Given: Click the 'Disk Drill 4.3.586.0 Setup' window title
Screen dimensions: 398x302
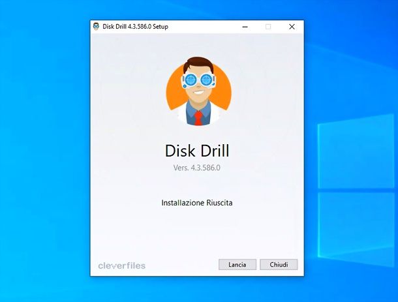Looking at the screenshot, I should click(135, 27).
